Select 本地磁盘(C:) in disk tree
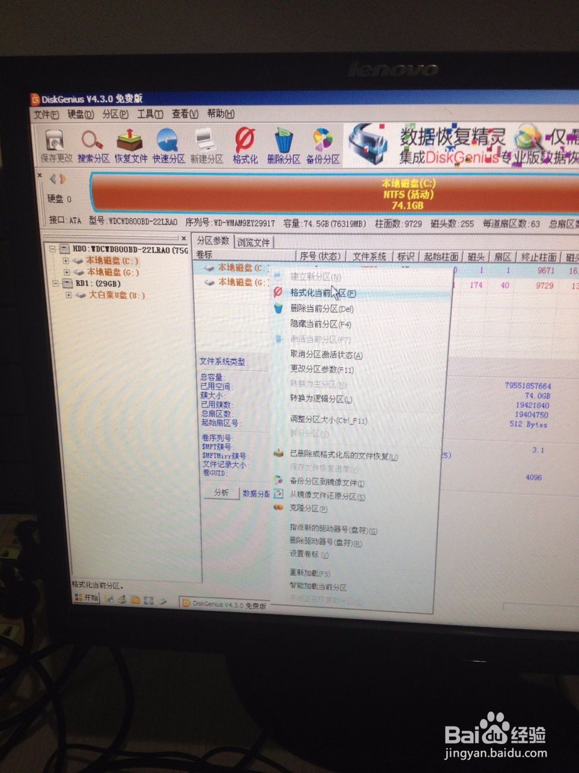This screenshot has height=773, width=579. coord(112,261)
